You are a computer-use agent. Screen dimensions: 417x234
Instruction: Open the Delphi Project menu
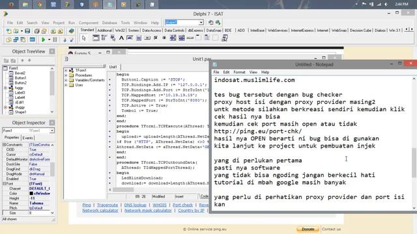coord(59,23)
